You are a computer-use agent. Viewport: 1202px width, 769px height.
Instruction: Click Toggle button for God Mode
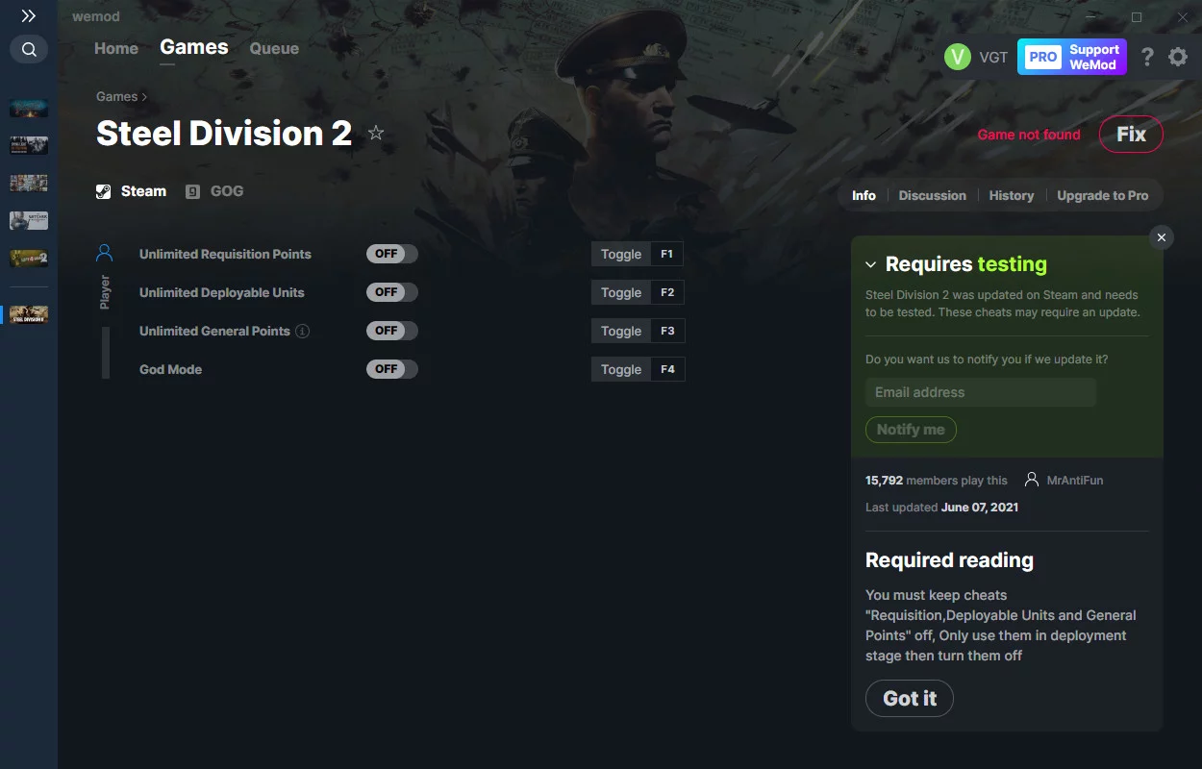(x=621, y=369)
